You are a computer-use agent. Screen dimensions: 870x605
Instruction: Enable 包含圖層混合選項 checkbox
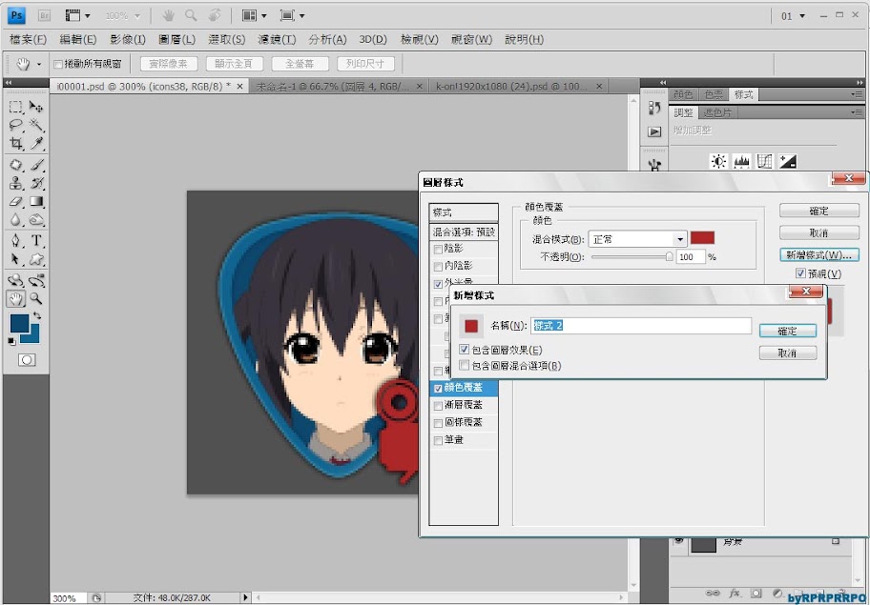[465, 365]
